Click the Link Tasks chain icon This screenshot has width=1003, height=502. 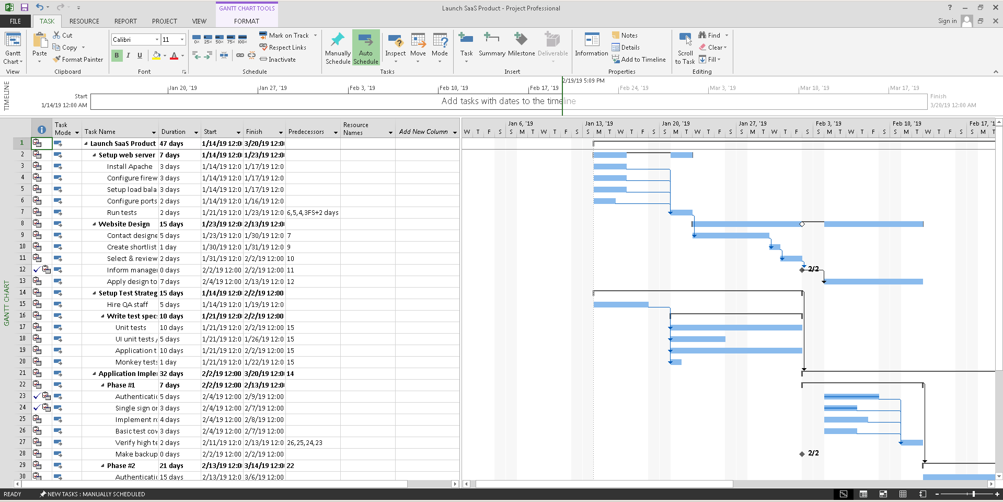tap(240, 55)
